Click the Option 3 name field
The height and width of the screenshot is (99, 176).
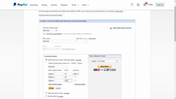point(56,81)
